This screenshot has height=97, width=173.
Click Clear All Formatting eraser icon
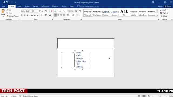(x=51, y=11)
